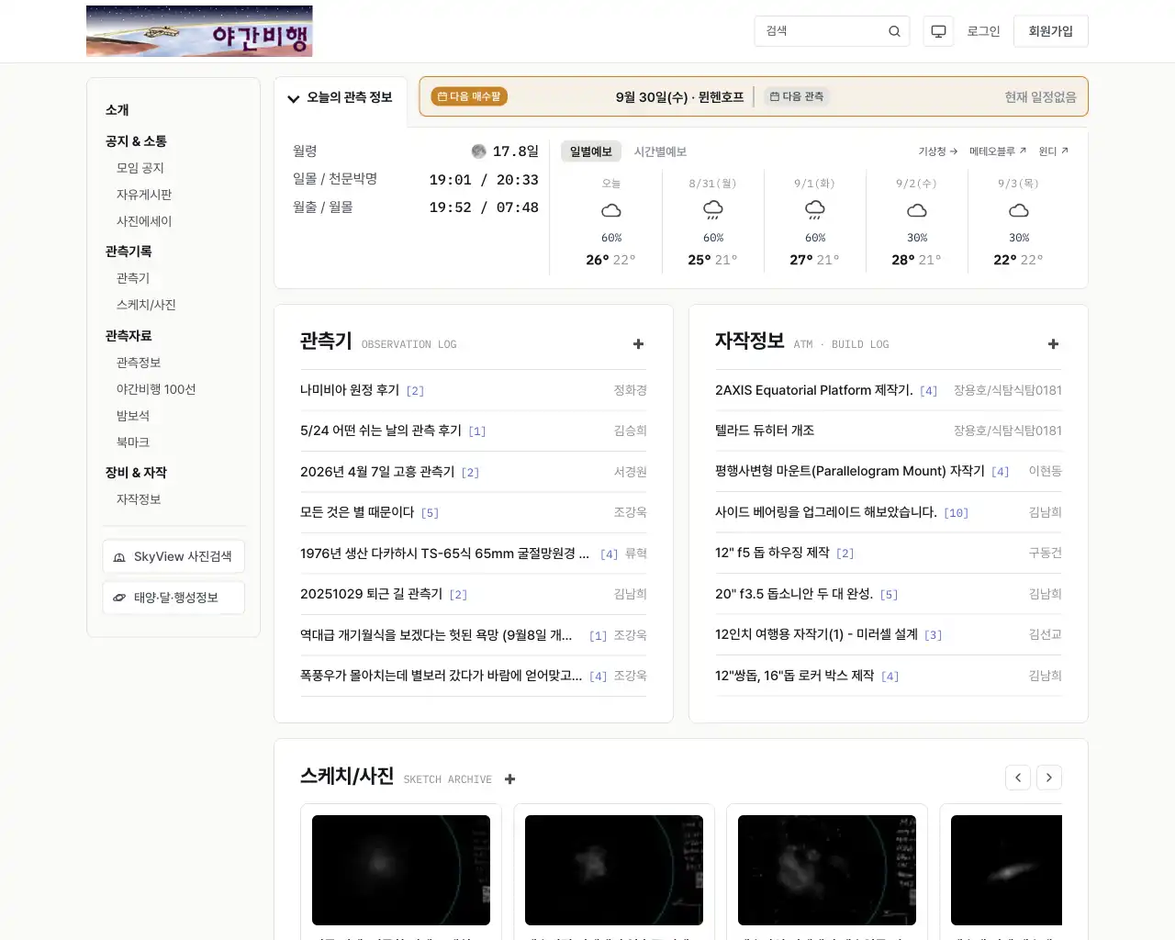Click the search magnifier icon

click(x=894, y=31)
